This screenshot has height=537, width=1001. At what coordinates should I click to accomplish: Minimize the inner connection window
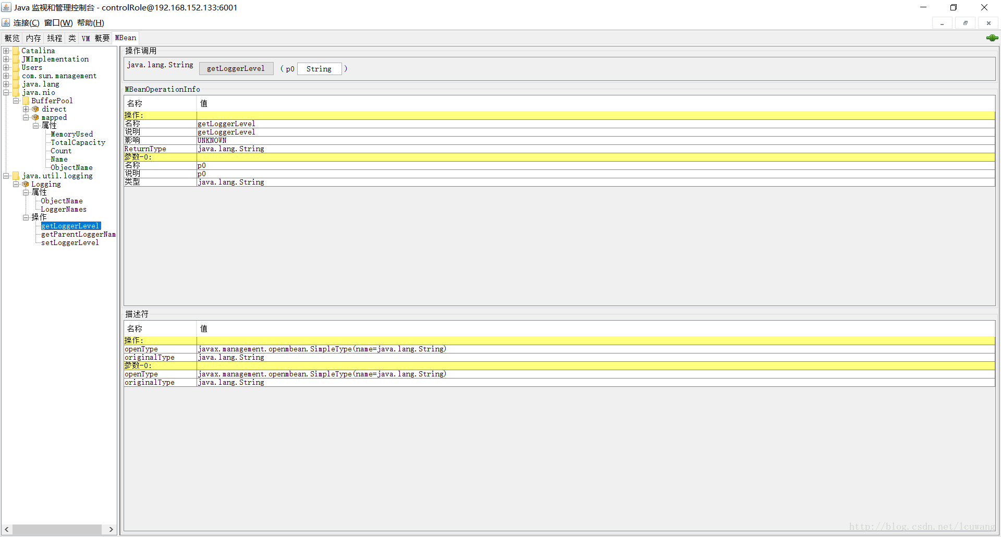coord(942,23)
